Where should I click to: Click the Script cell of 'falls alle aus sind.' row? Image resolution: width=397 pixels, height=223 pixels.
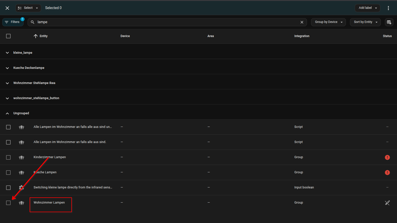(x=298, y=142)
